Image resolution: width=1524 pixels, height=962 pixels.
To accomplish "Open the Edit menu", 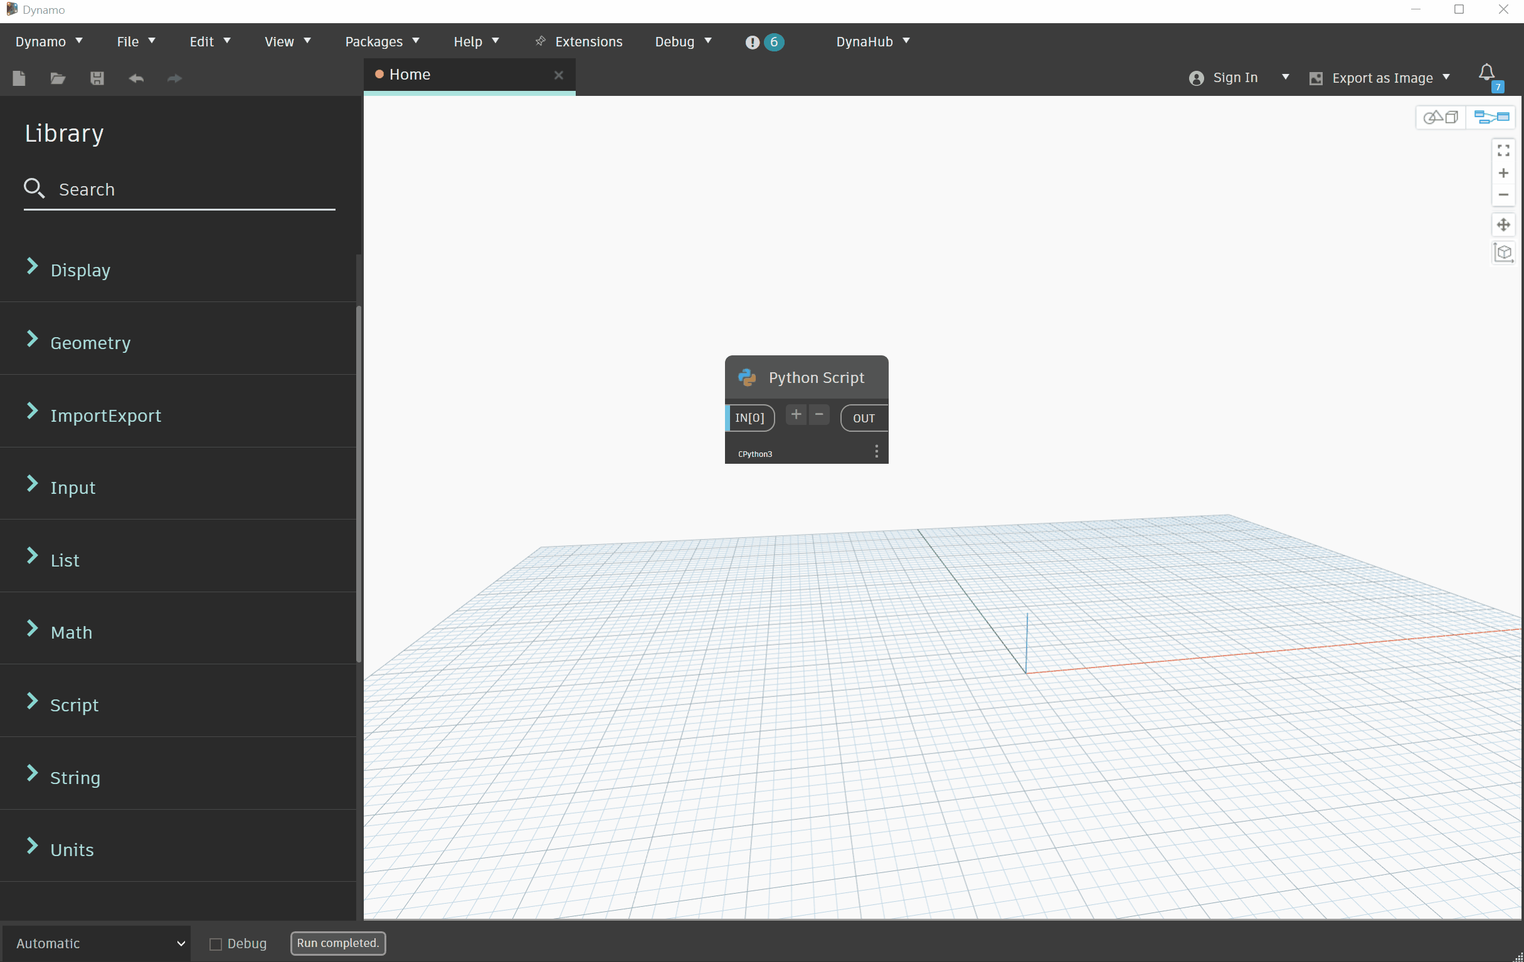I will pos(209,42).
